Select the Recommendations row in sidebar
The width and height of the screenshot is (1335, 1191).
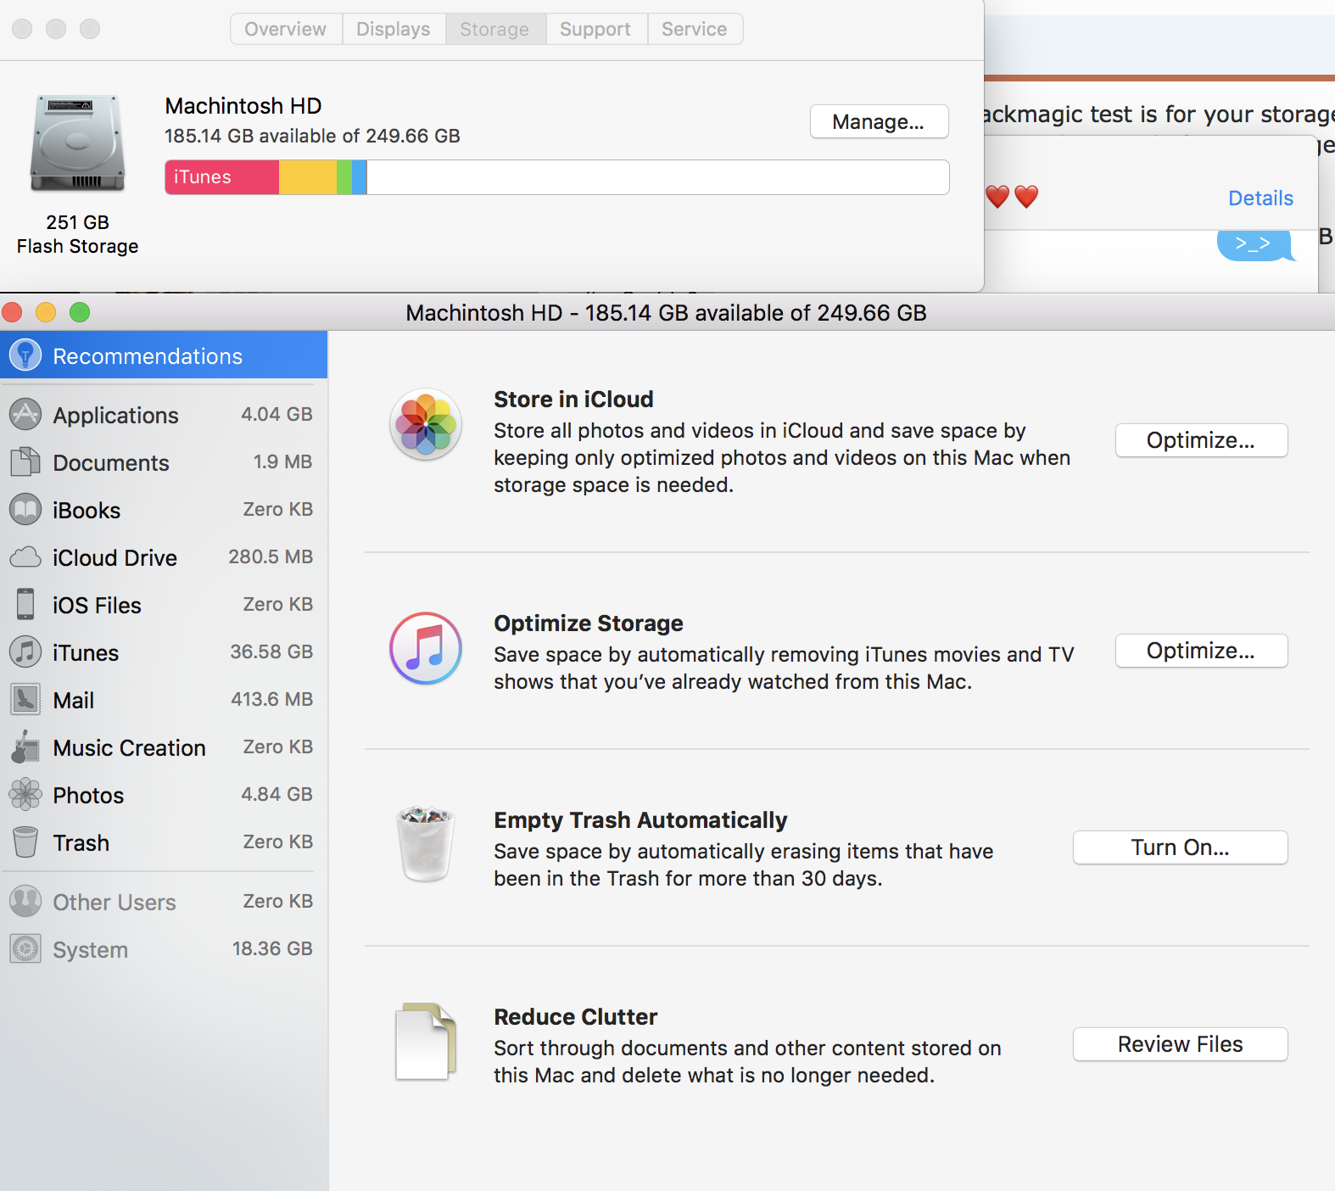click(x=164, y=355)
